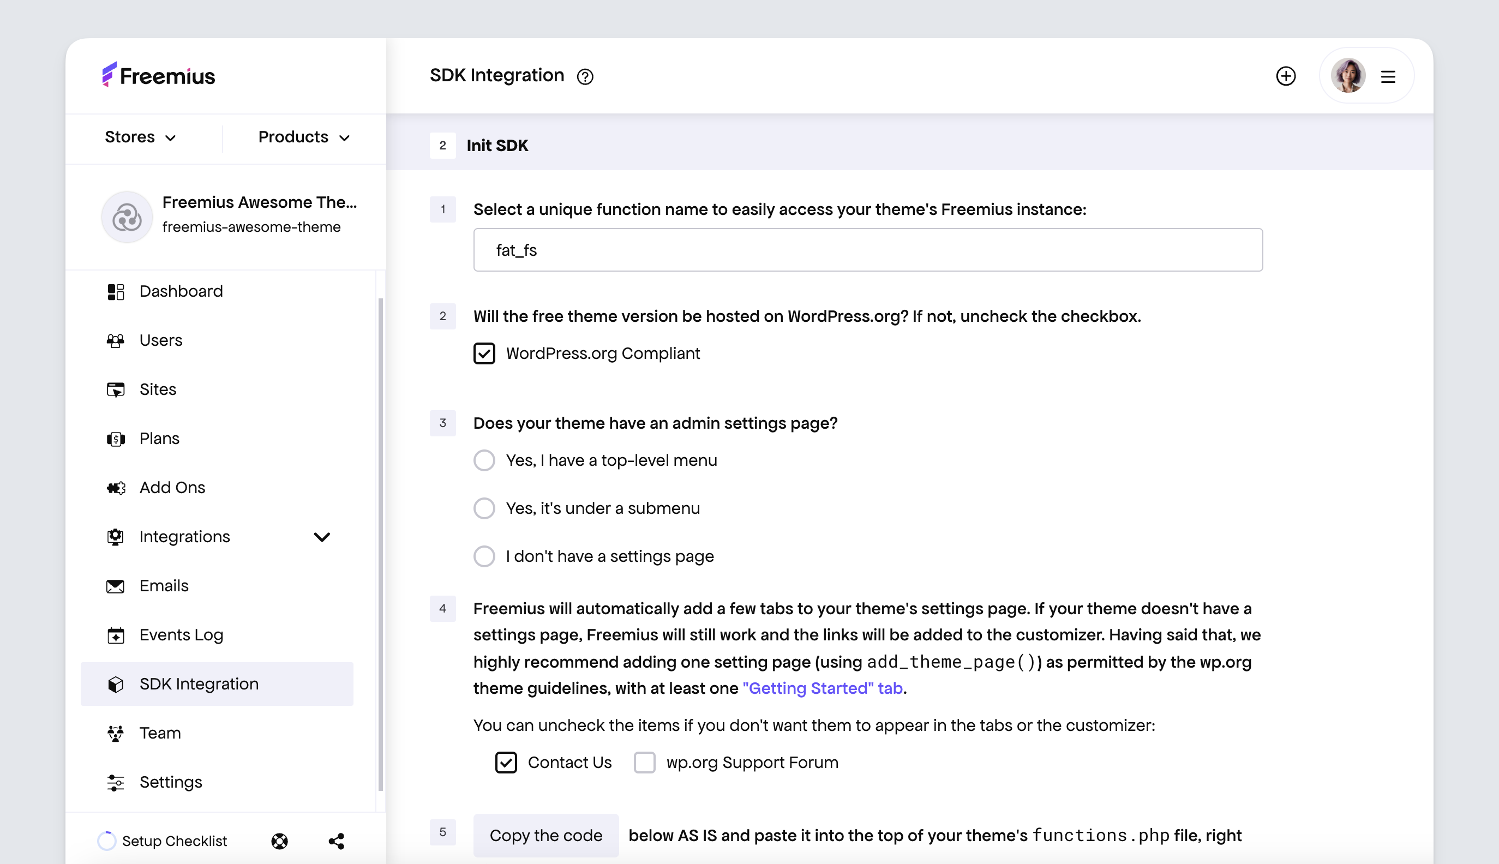Expand the Integrations submenu chevron

pyautogui.click(x=322, y=537)
